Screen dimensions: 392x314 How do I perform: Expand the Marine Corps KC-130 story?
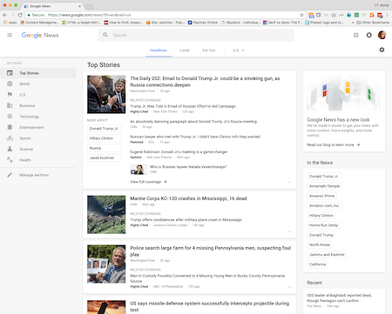[x=289, y=231]
